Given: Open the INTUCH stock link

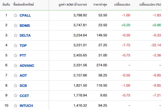Looking at the screenshot, I should coord(26,105).
